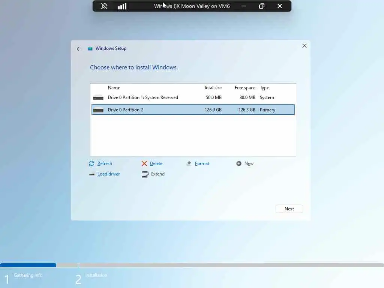Click the Format link
384x288 pixels.
pos(202,163)
